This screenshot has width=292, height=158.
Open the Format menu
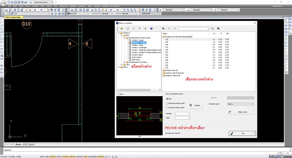[35, 6]
